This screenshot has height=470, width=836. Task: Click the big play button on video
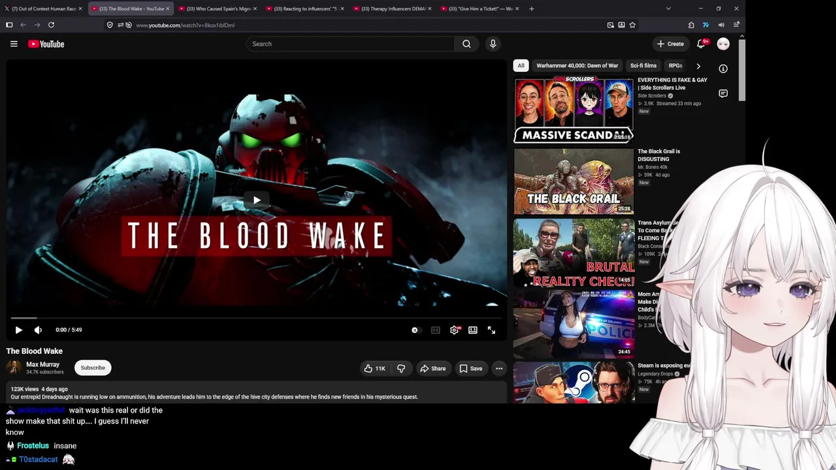tap(257, 200)
